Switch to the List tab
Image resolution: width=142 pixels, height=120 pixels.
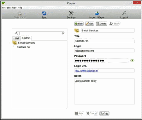(17, 38)
